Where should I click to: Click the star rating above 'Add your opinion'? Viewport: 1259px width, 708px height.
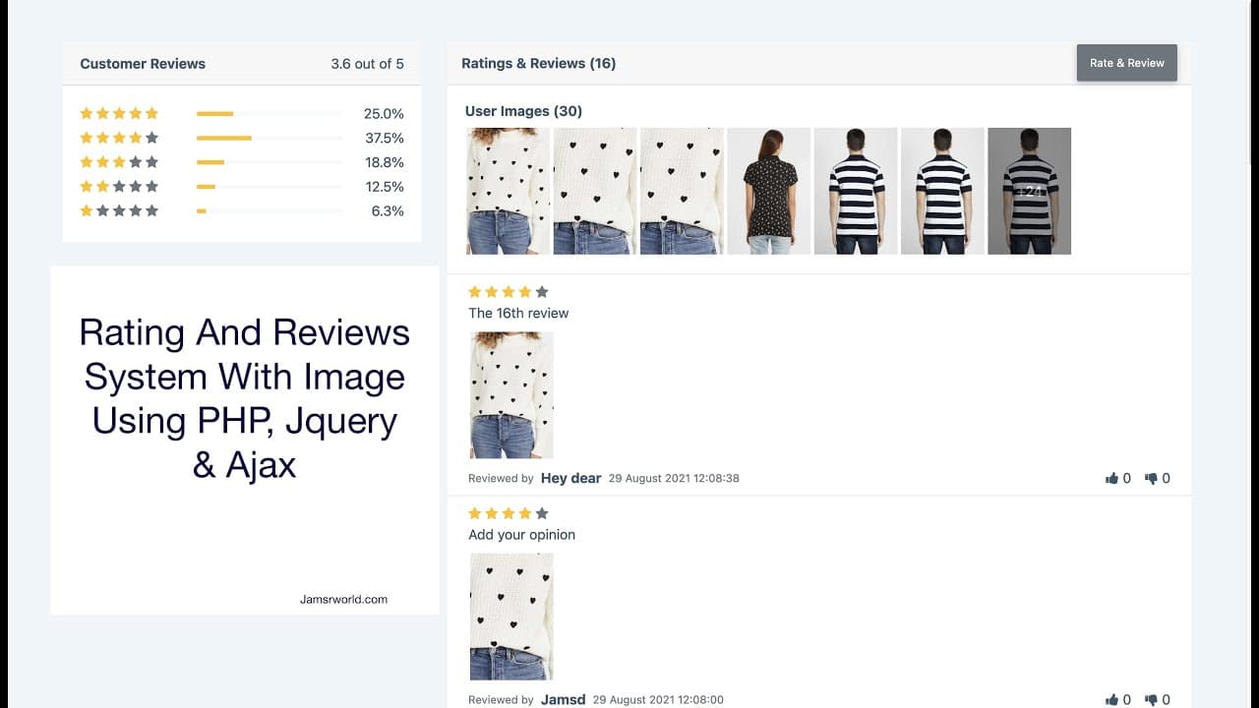click(x=509, y=513)
